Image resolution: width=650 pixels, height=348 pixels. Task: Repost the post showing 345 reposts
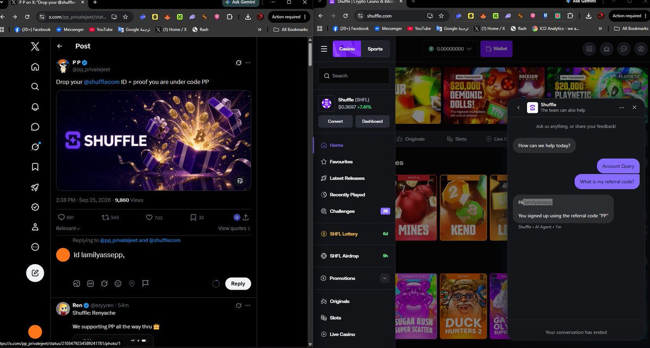[x=106, y=217]
